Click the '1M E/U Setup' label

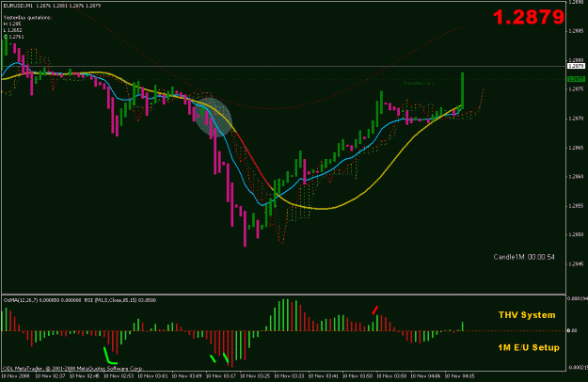529,347
